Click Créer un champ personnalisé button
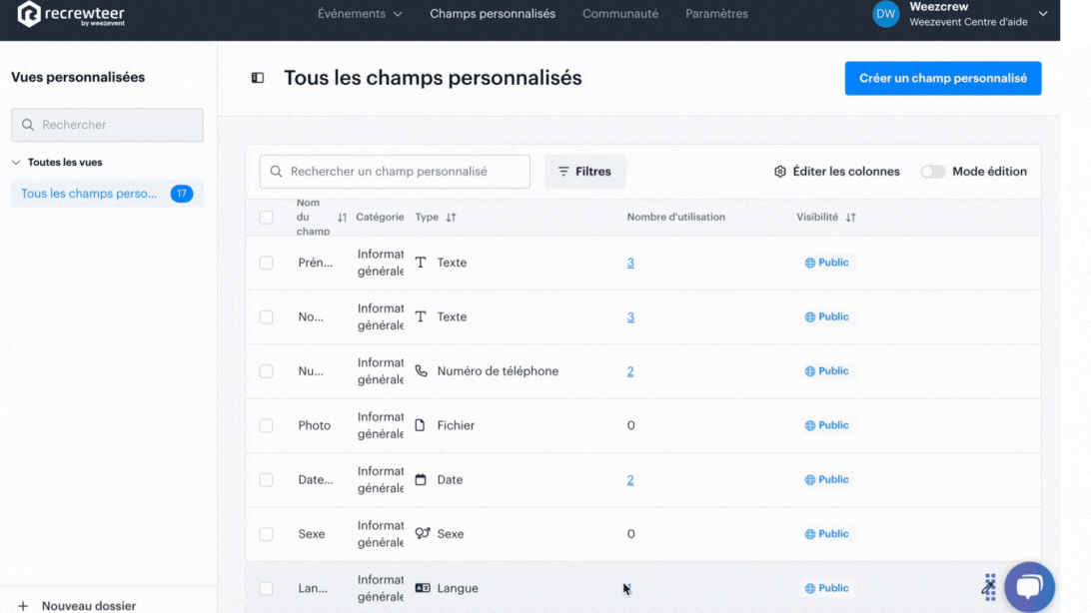The width and height of the screenshot is (1091, 613). (x=943, y=79)
